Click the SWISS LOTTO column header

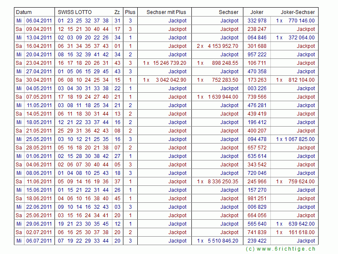[75, 12]
